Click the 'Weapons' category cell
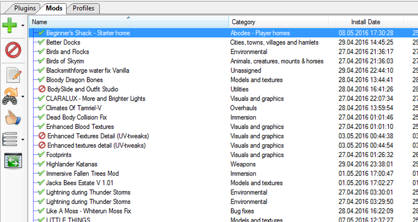Screen dimensions: 418x222 coord(243,164)
